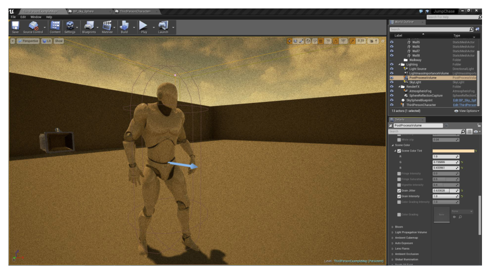This screenshot has width=491, height=274.
Task: Click the Scene Color Tint color swatch
Action: (453, 151)
